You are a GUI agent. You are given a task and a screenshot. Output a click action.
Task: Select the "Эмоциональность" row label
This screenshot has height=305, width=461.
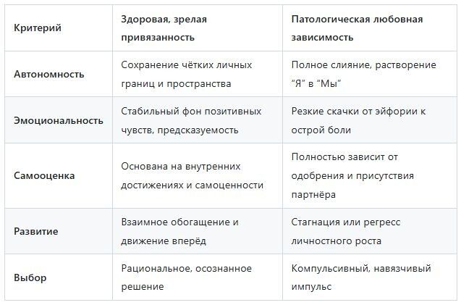pos(59,120)
